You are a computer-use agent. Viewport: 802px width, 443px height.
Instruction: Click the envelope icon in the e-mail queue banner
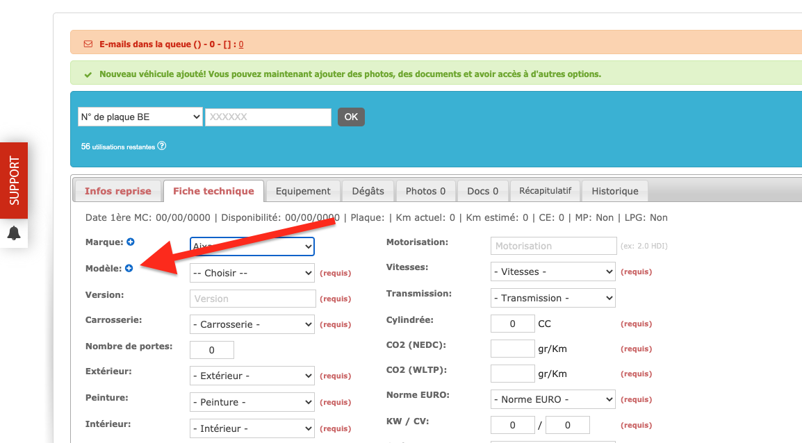pos(88,44)
